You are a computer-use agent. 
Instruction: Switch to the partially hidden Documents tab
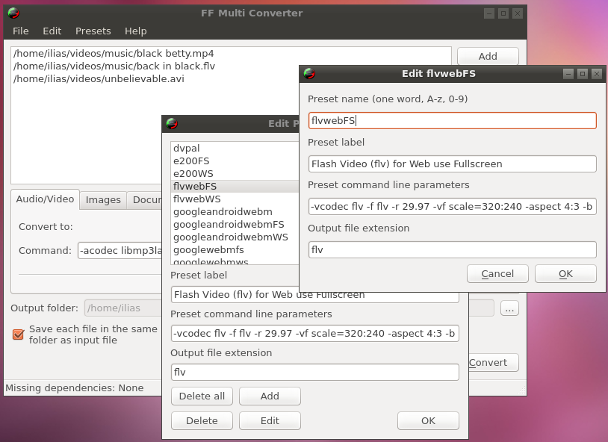point(145,200)
